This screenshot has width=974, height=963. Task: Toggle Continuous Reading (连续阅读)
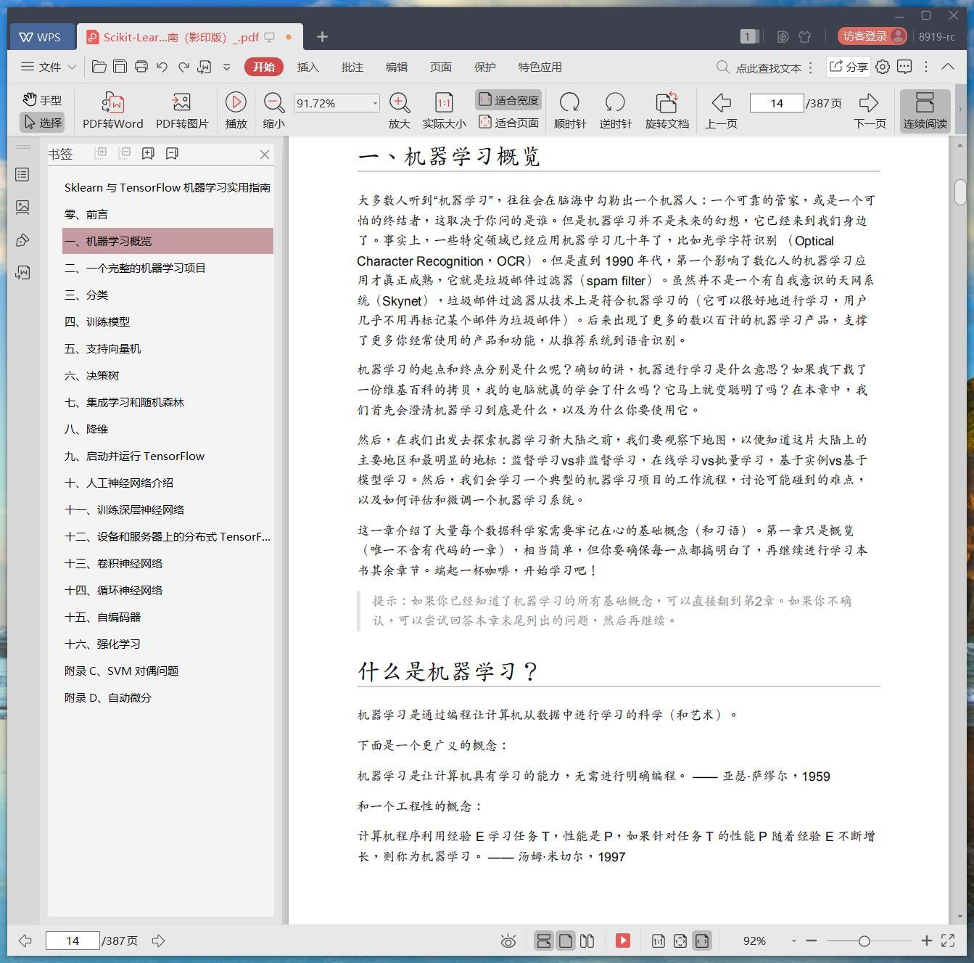pyautogui.click(x=925, y=111)
